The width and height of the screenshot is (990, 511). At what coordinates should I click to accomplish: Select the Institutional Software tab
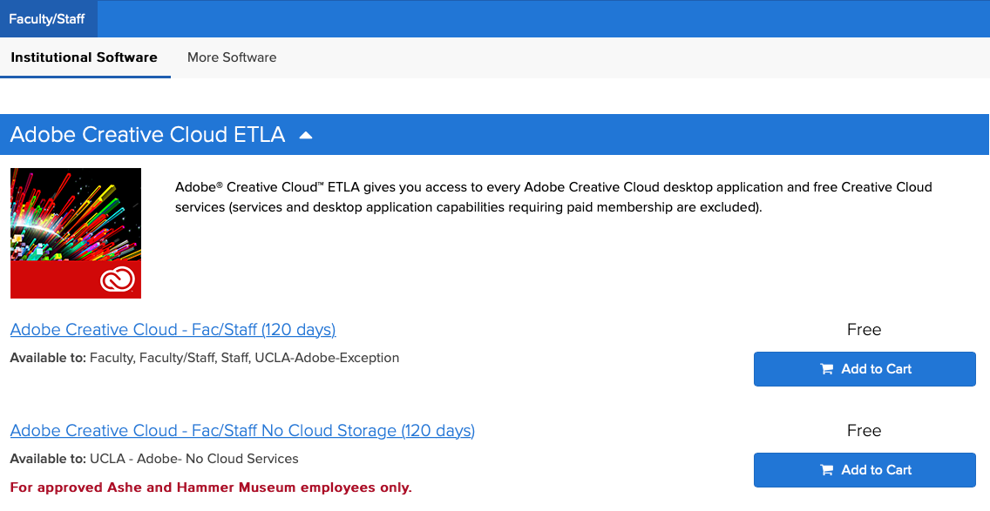[85, 57]
